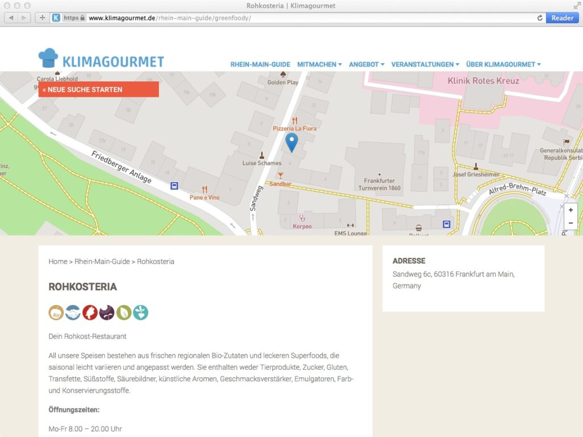Go back with the browser back arrow
Viewport: 583px width, 437px height.
pyautogui.click(x=11, y=18)
